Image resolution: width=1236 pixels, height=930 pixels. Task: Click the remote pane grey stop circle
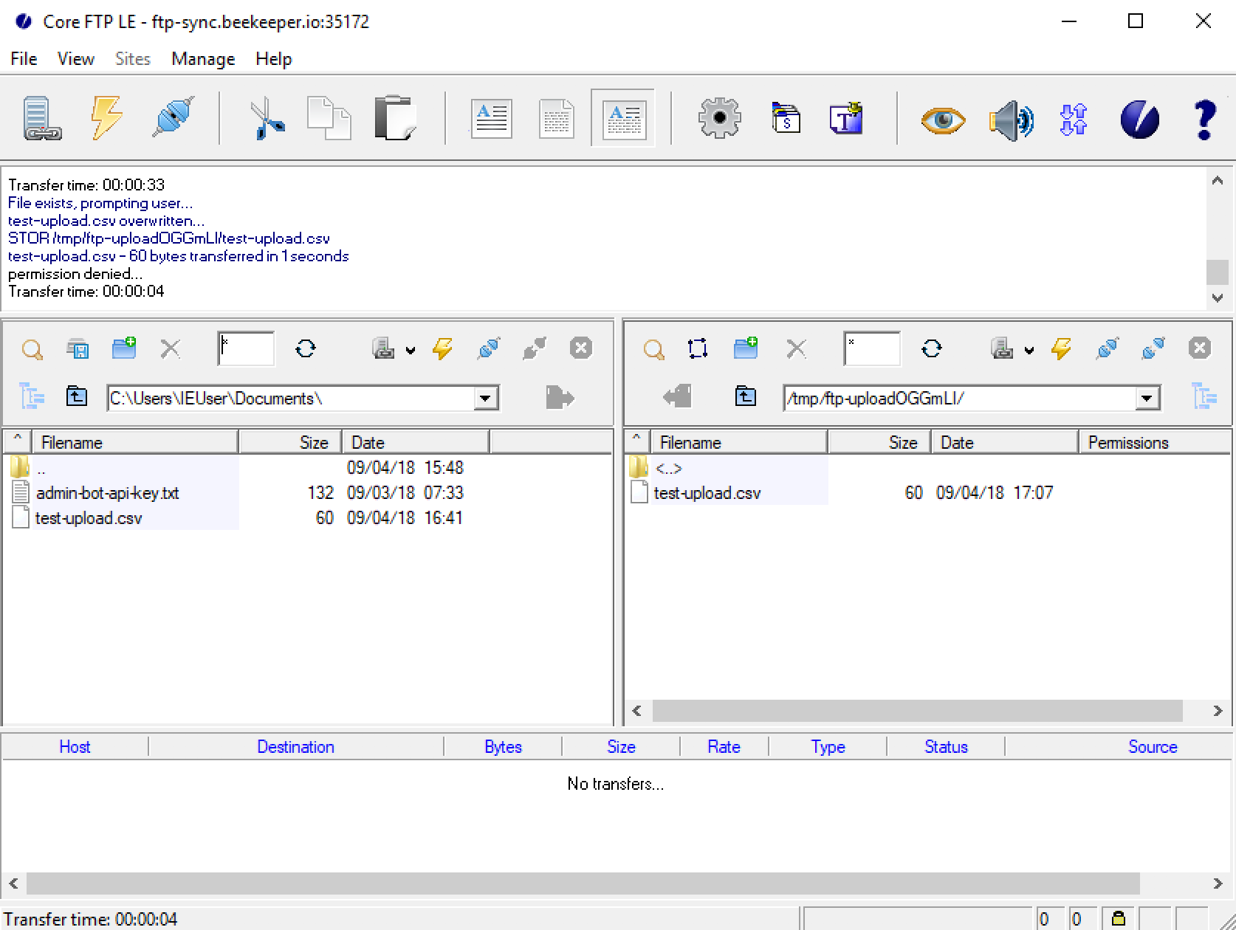coord(1200,348)
